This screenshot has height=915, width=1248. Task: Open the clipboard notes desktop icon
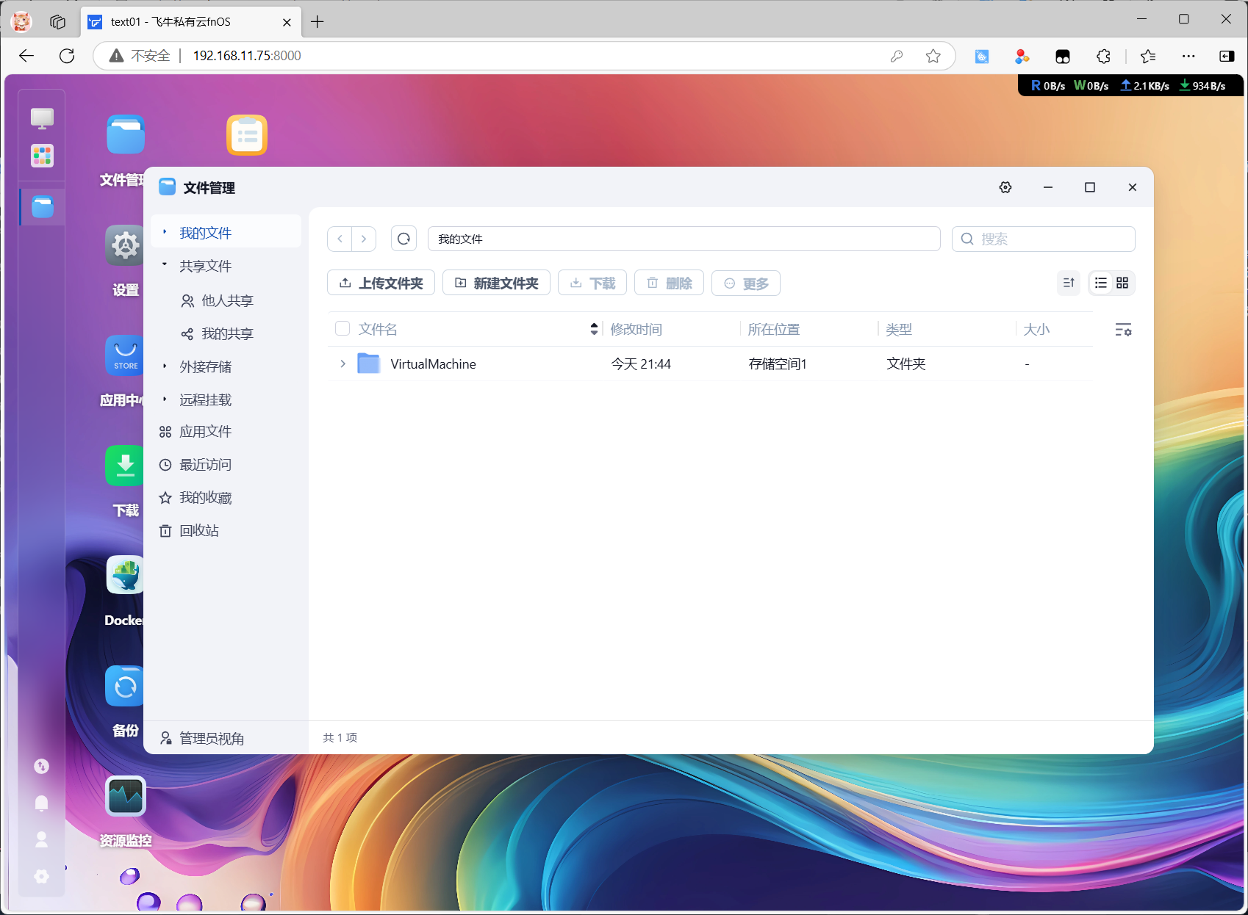point(246,135)
